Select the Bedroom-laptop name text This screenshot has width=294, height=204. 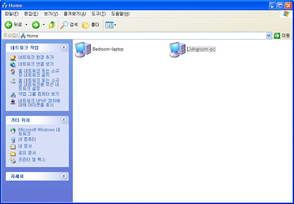[108, 49]
